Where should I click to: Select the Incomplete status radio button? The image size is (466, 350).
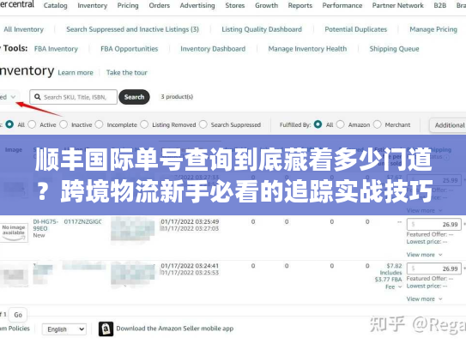click(99, 124)
